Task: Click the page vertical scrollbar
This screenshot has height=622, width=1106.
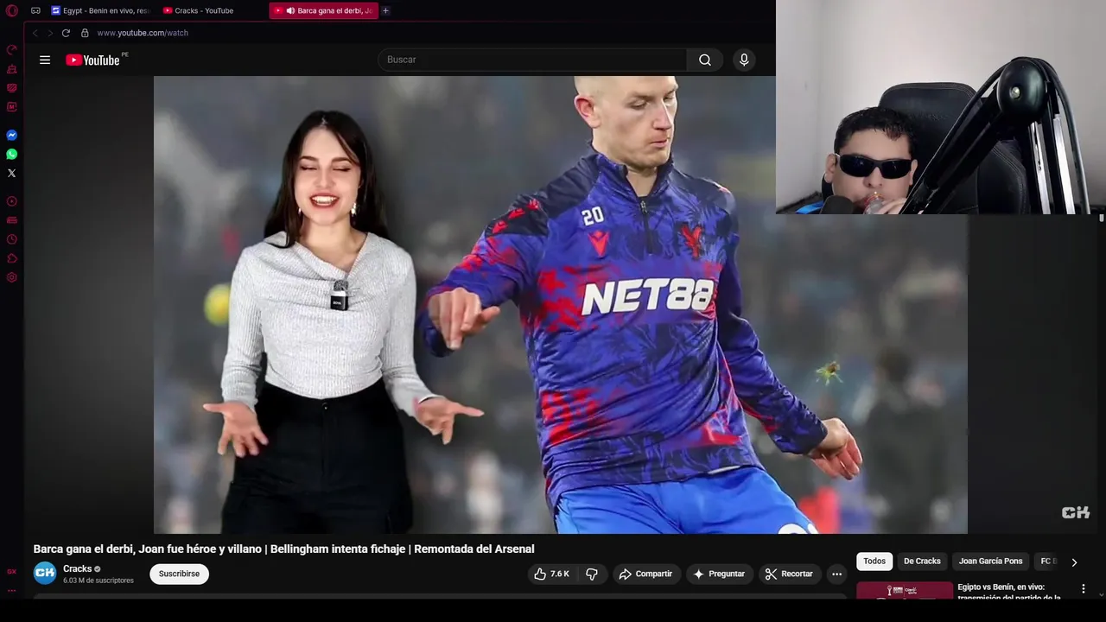Action: pos(1102,219)
